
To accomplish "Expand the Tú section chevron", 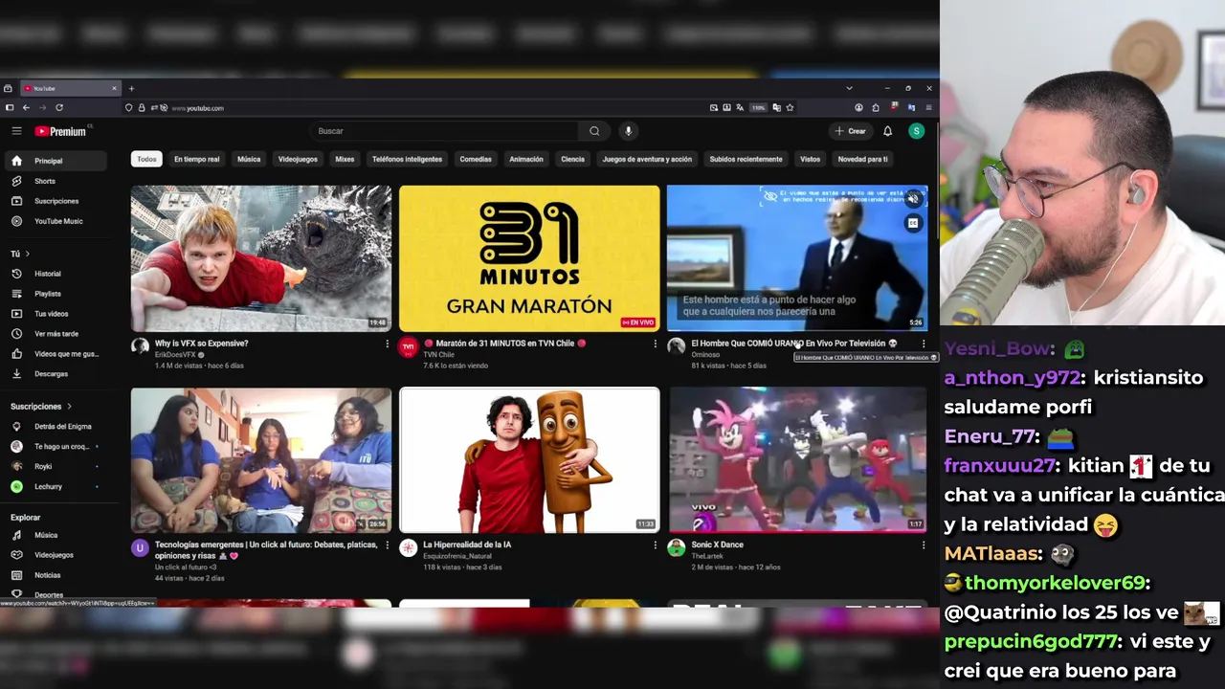I will tap(27, 254).
